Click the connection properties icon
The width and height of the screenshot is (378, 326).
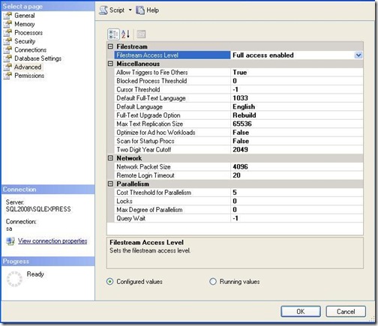(x=10, y=241)
